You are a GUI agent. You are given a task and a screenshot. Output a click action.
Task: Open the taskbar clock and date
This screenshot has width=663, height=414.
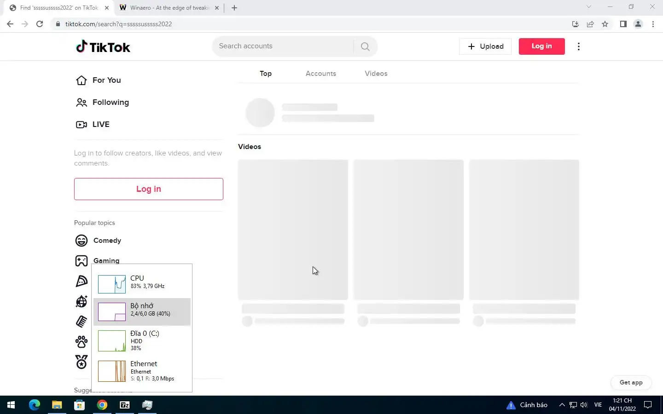click(622, 405)
